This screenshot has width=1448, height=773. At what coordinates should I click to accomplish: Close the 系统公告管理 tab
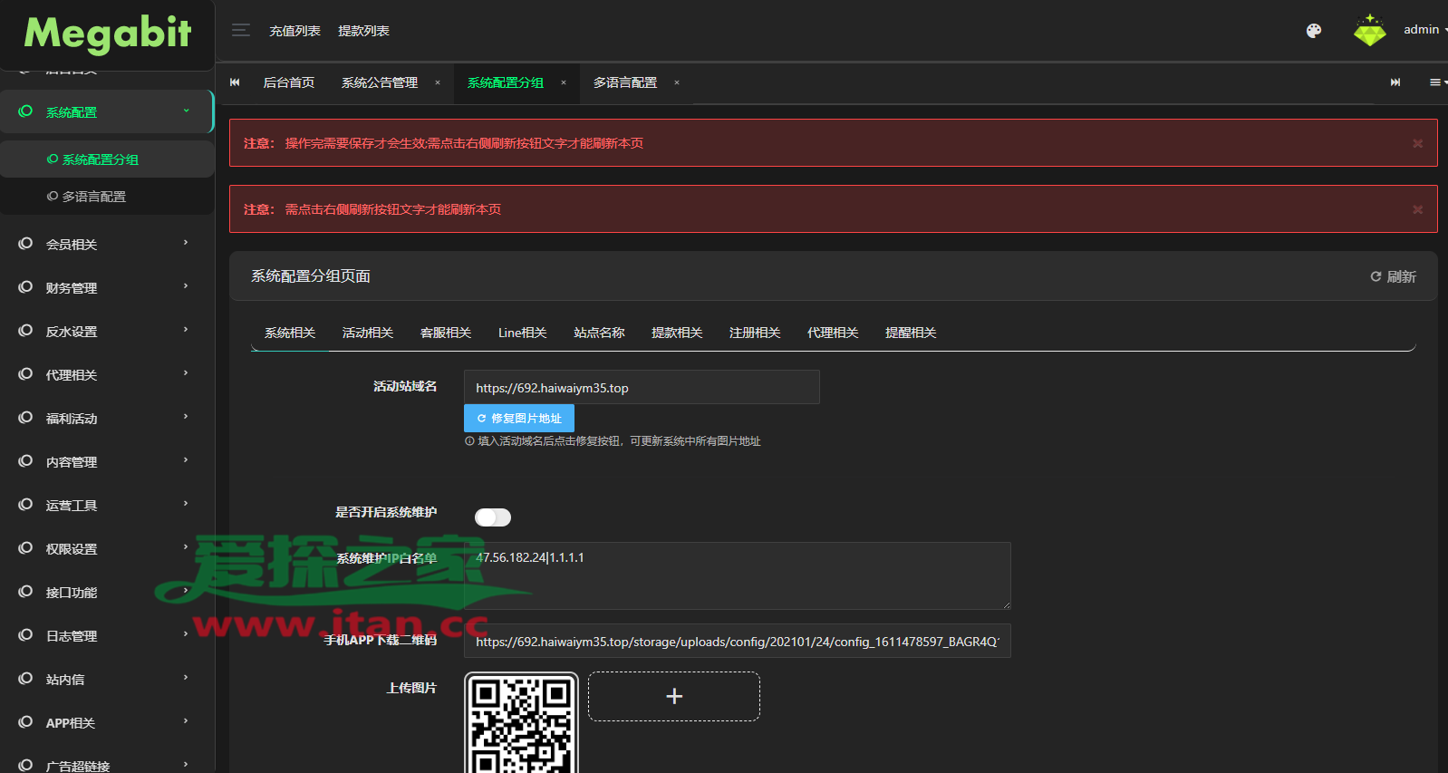(x=438, y=82)
